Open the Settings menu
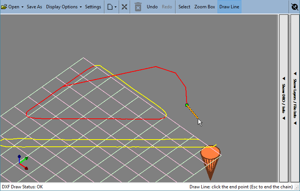 coord(93,7)
